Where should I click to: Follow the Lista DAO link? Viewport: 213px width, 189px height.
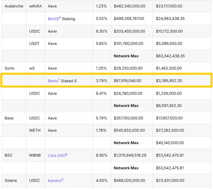point(58,155)
